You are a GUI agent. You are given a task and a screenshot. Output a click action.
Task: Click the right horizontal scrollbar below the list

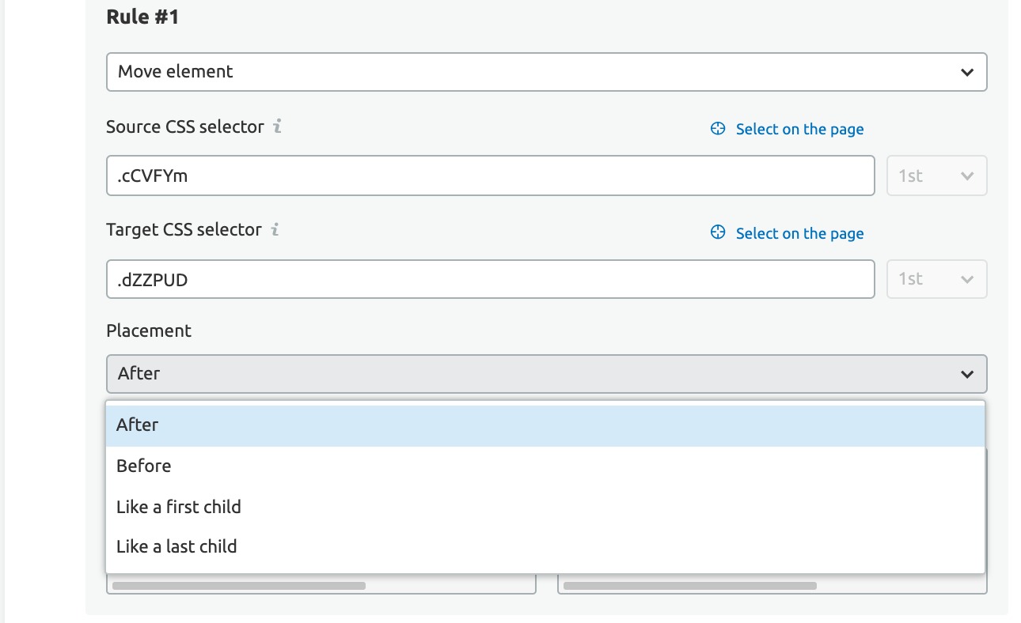pos(689,586)
